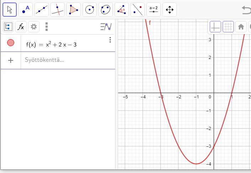
Task: Choose the Line through two points tool
Action: pyautogui.click(x=42, y=10)
